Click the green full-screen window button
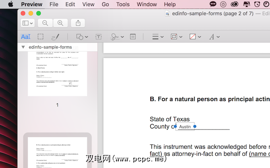 click(x=39, y=13)
